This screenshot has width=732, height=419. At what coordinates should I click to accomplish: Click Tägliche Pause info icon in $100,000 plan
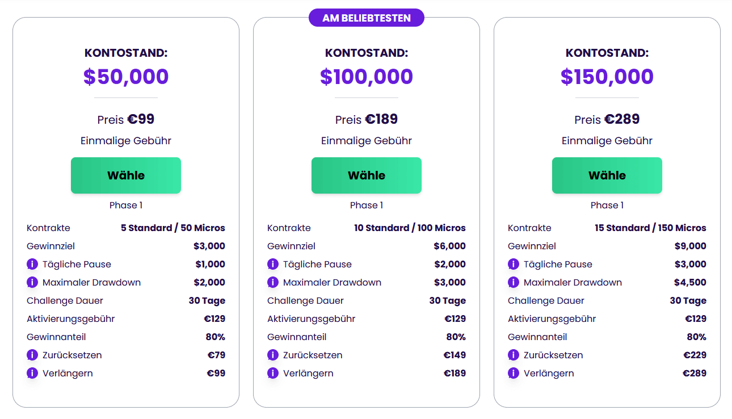(273, 264)
